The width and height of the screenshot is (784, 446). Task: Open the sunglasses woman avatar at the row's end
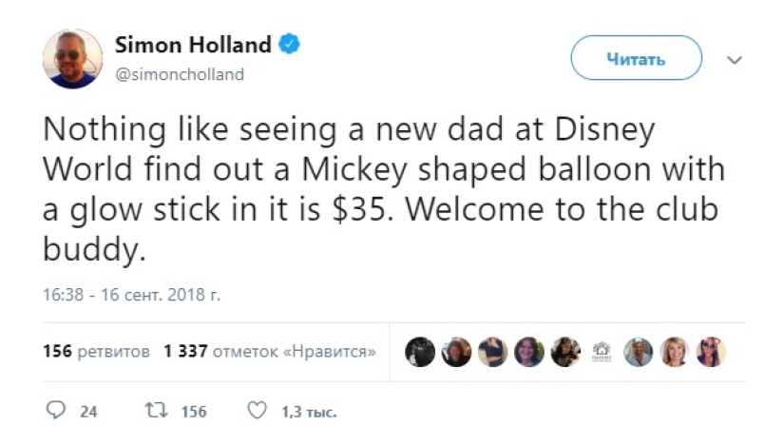(x=710, y=352)
